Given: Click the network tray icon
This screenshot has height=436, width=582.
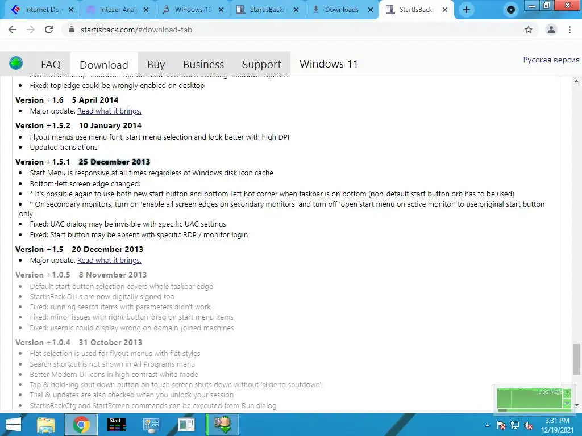Looking at the screenshot, I should (515, 425).
